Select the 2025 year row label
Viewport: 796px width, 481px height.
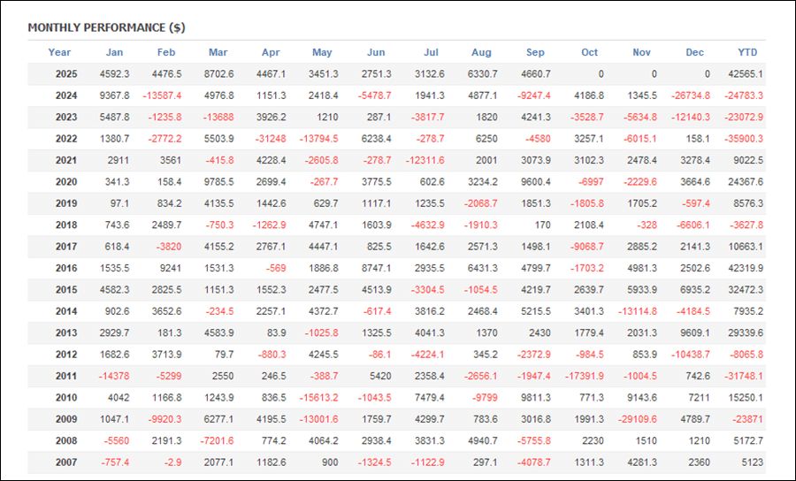click(x=66, y=74)
